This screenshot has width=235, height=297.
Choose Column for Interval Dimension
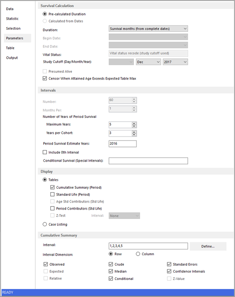[138, 254]
